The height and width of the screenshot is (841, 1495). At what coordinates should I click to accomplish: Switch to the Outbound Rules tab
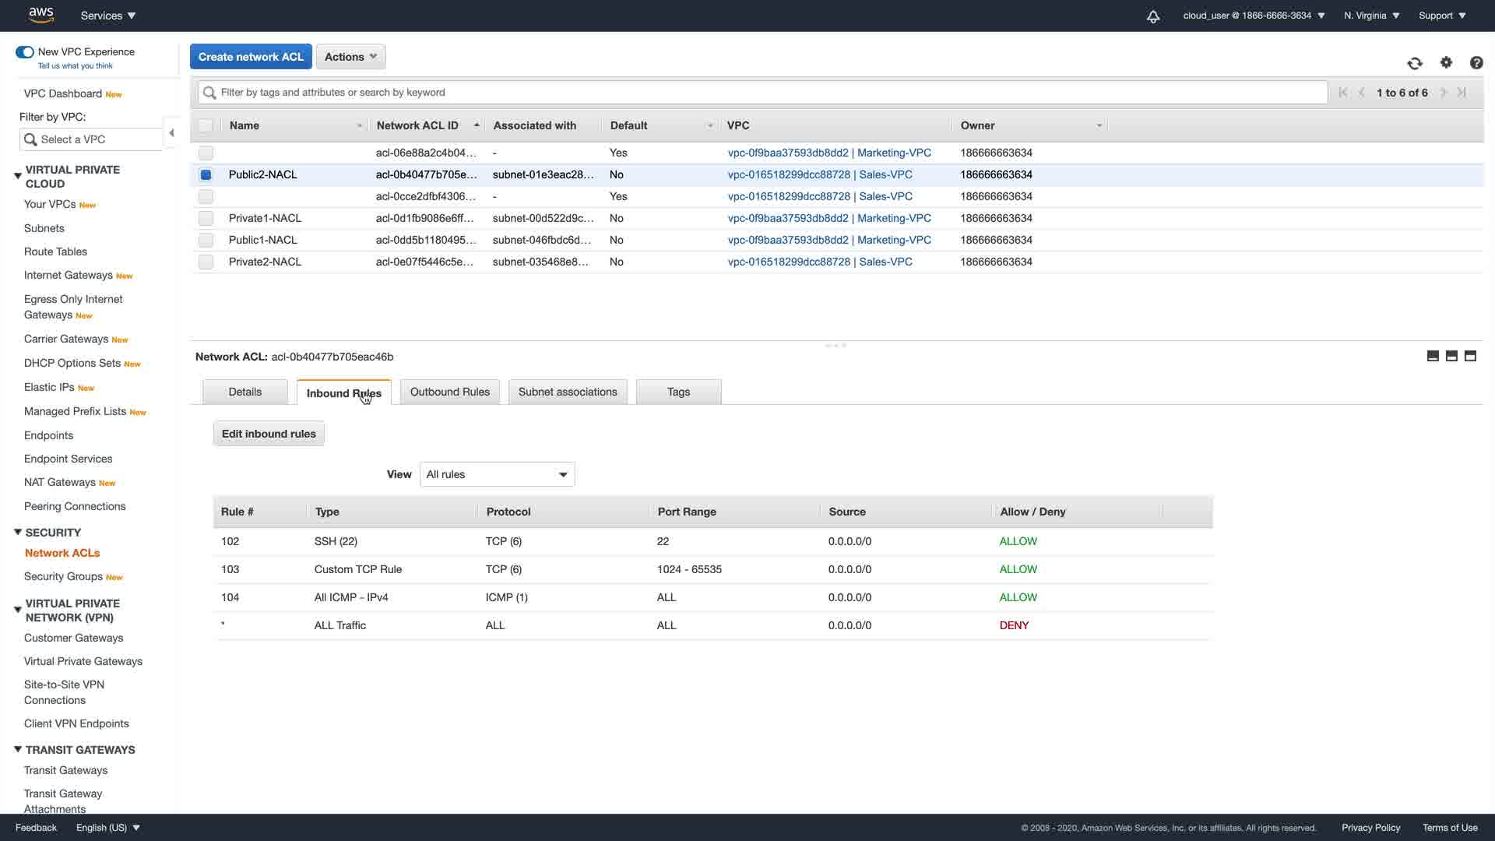point(449,392)
